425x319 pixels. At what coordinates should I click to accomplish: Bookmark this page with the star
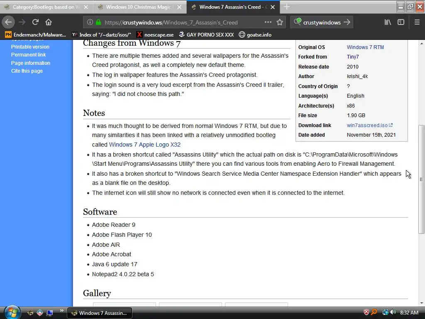(280, 22)
